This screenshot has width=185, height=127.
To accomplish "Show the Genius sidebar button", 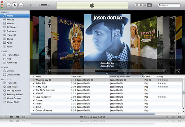I will [179, 117].
